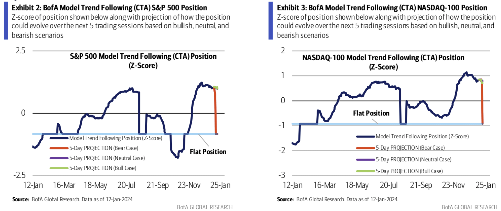Click 21-Sep axis label on S&P chart
Screen dimensions: 501x211
158,185
